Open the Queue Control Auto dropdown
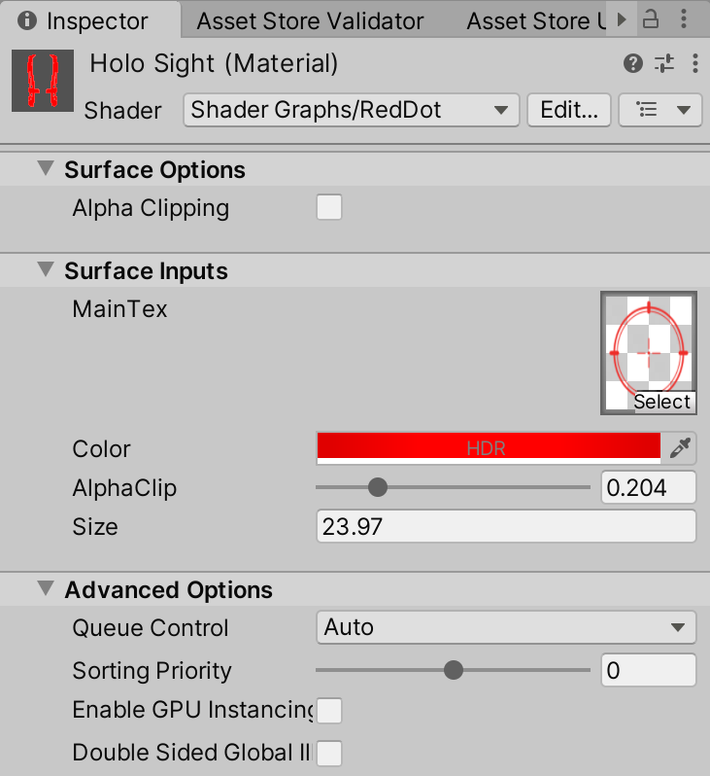 (x=506, y=628)
